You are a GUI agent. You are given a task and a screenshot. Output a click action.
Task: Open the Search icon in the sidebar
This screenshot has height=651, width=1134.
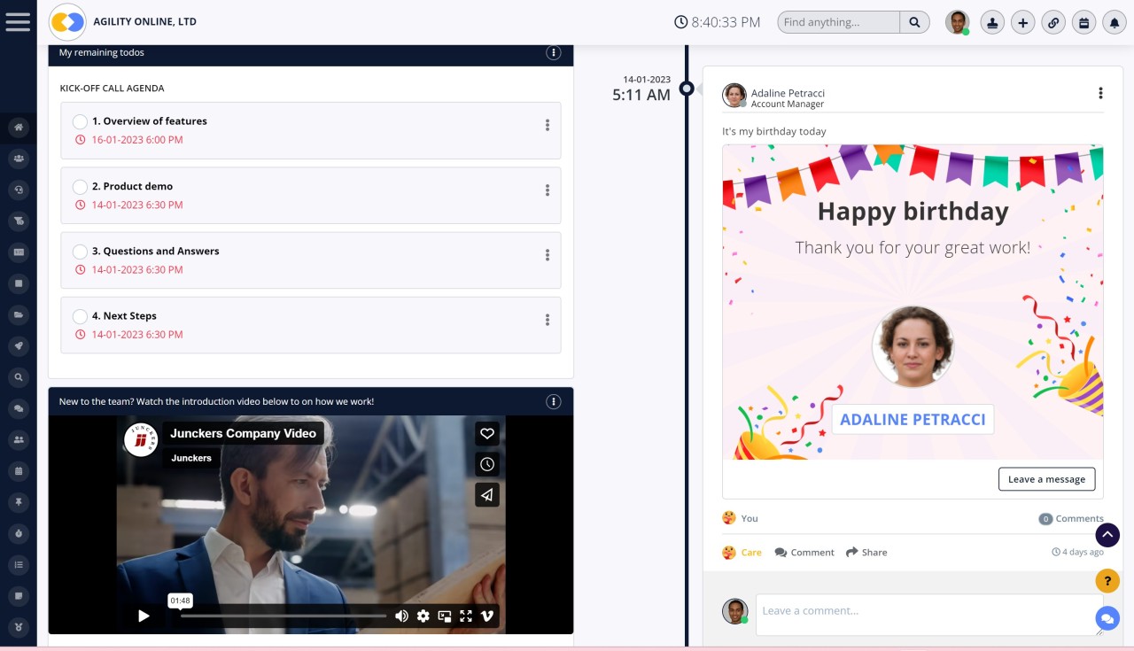[19, 376]
